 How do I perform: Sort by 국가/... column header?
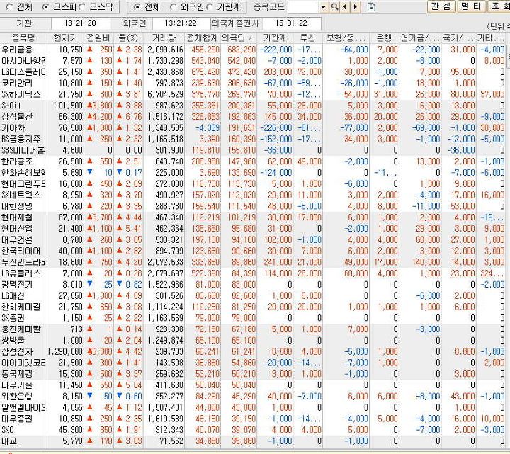pos(459,38)
